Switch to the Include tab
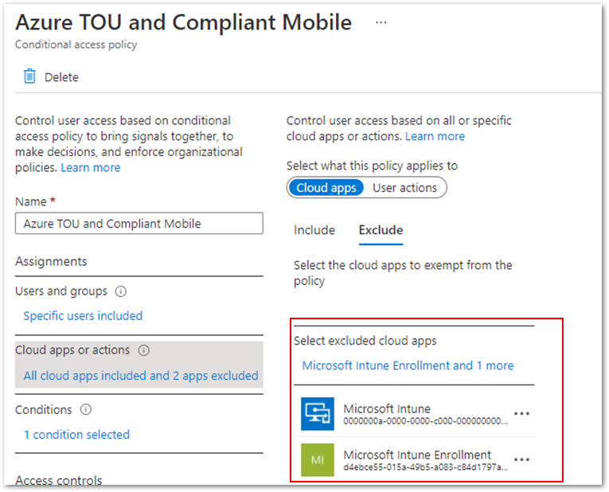 tap(314, 230)
